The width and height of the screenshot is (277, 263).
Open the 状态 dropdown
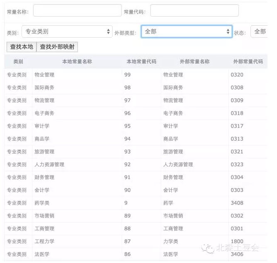[x=259, y=31]
